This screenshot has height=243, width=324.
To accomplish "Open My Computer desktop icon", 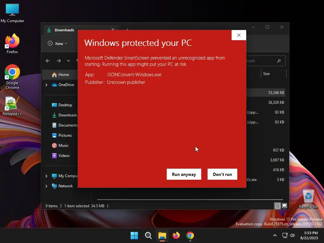I will click(12, 13).
